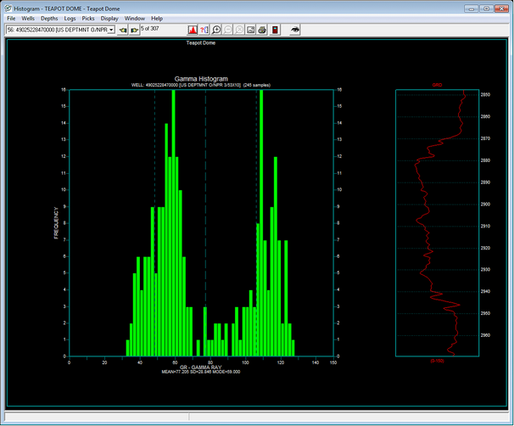Image resolution: width=514 pixels, height=426 pixels.
Task: Click the red question mark help icon
Action: coord(204,30)
